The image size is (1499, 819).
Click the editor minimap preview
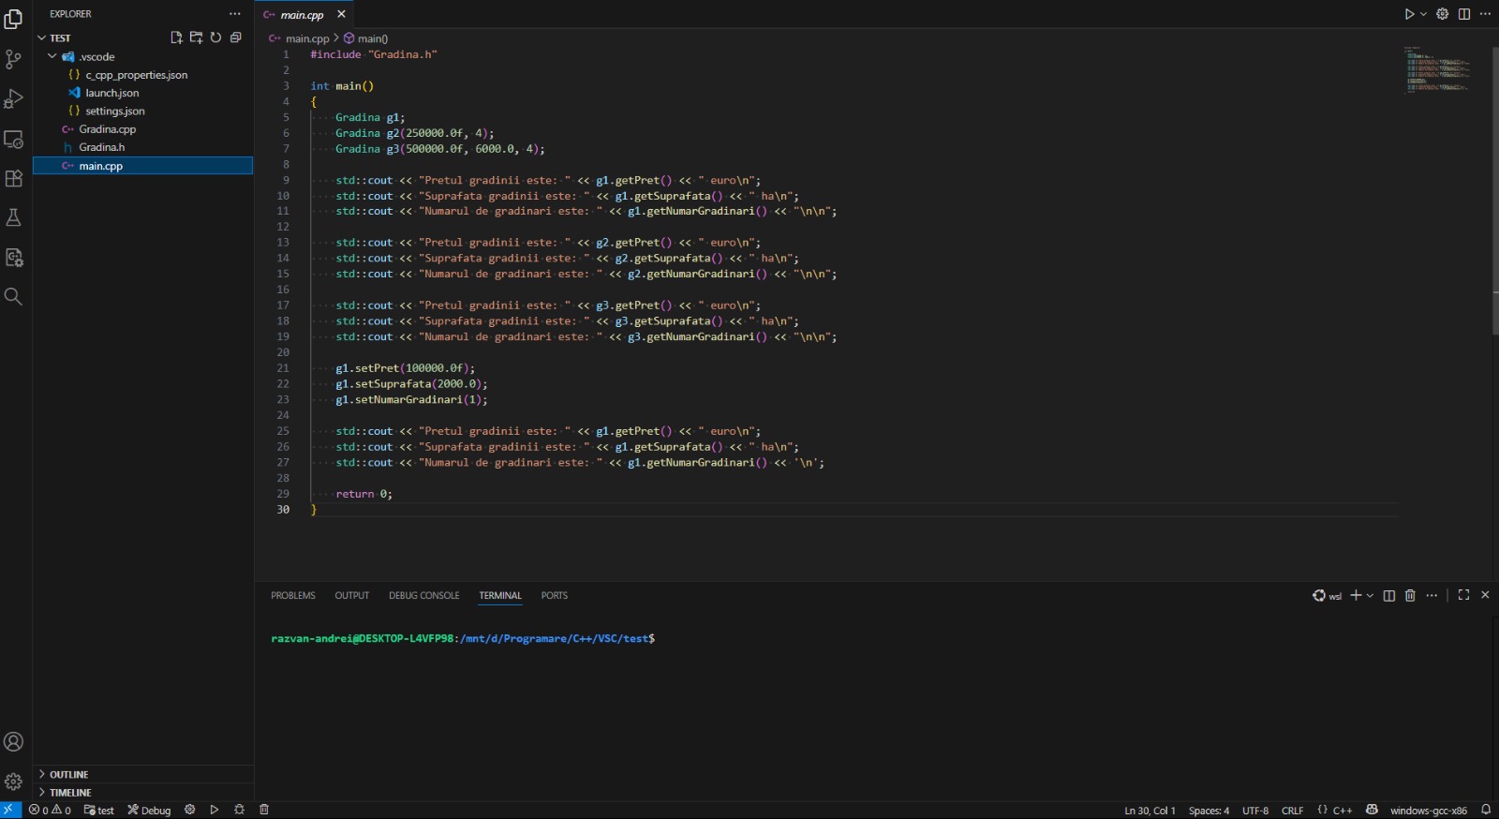tap(1437, 70)
